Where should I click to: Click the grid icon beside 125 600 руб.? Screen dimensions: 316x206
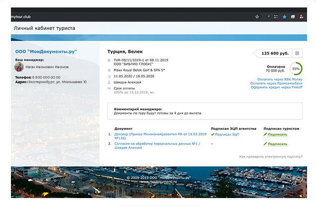click(297, 53)
